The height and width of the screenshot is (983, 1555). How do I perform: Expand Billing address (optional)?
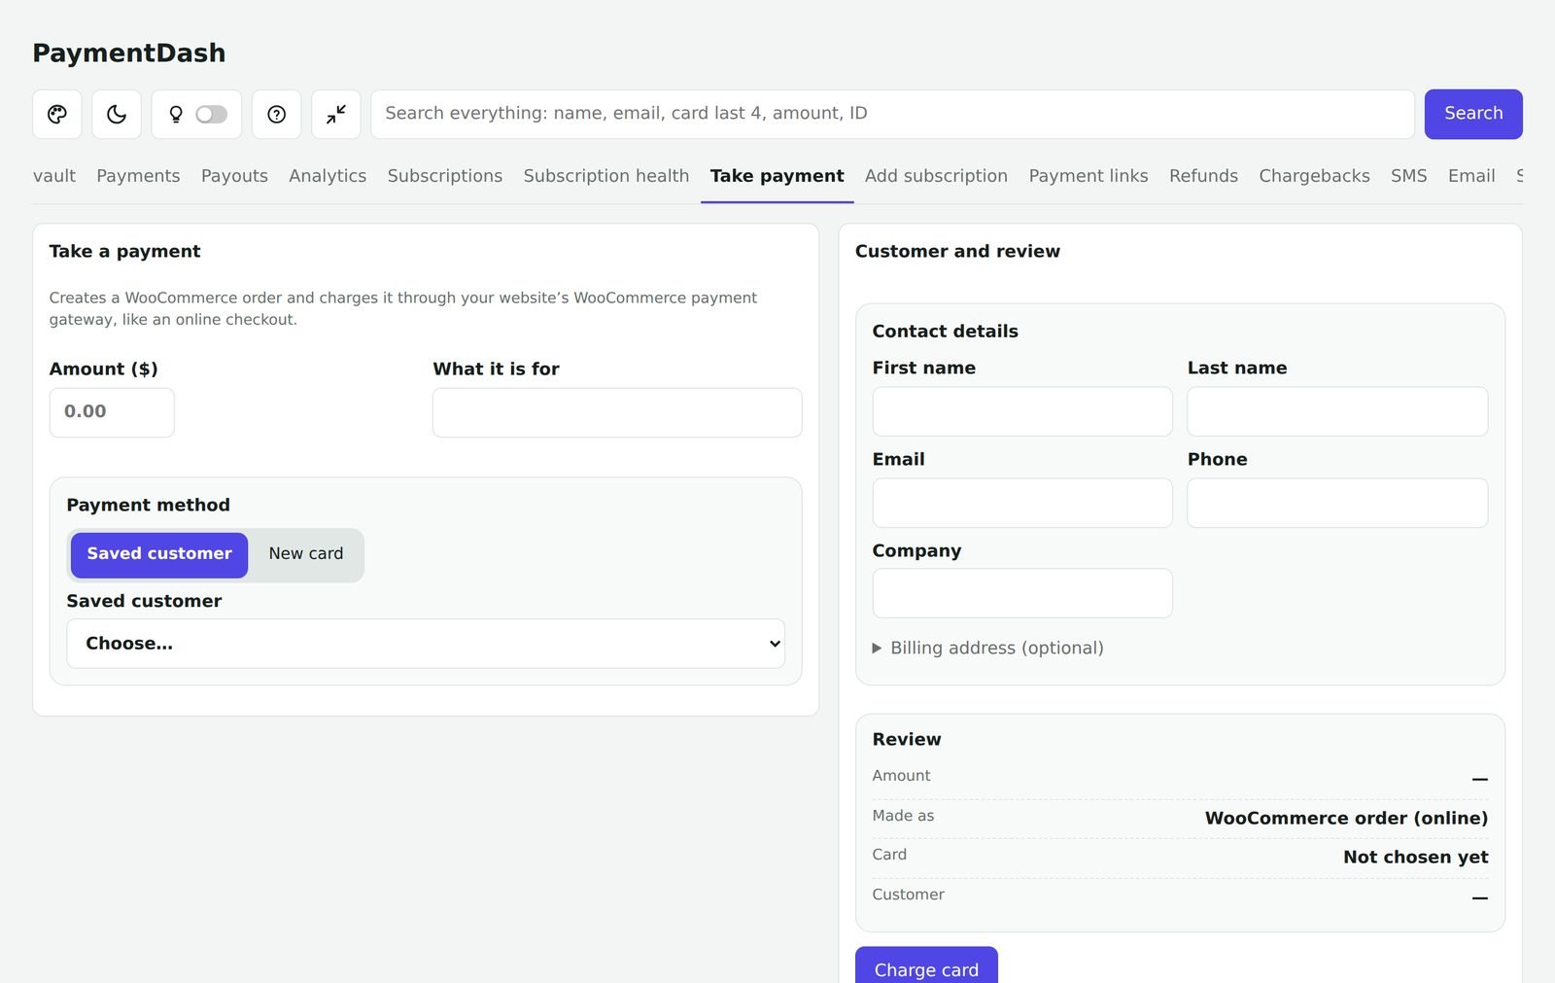pos(987,648)
